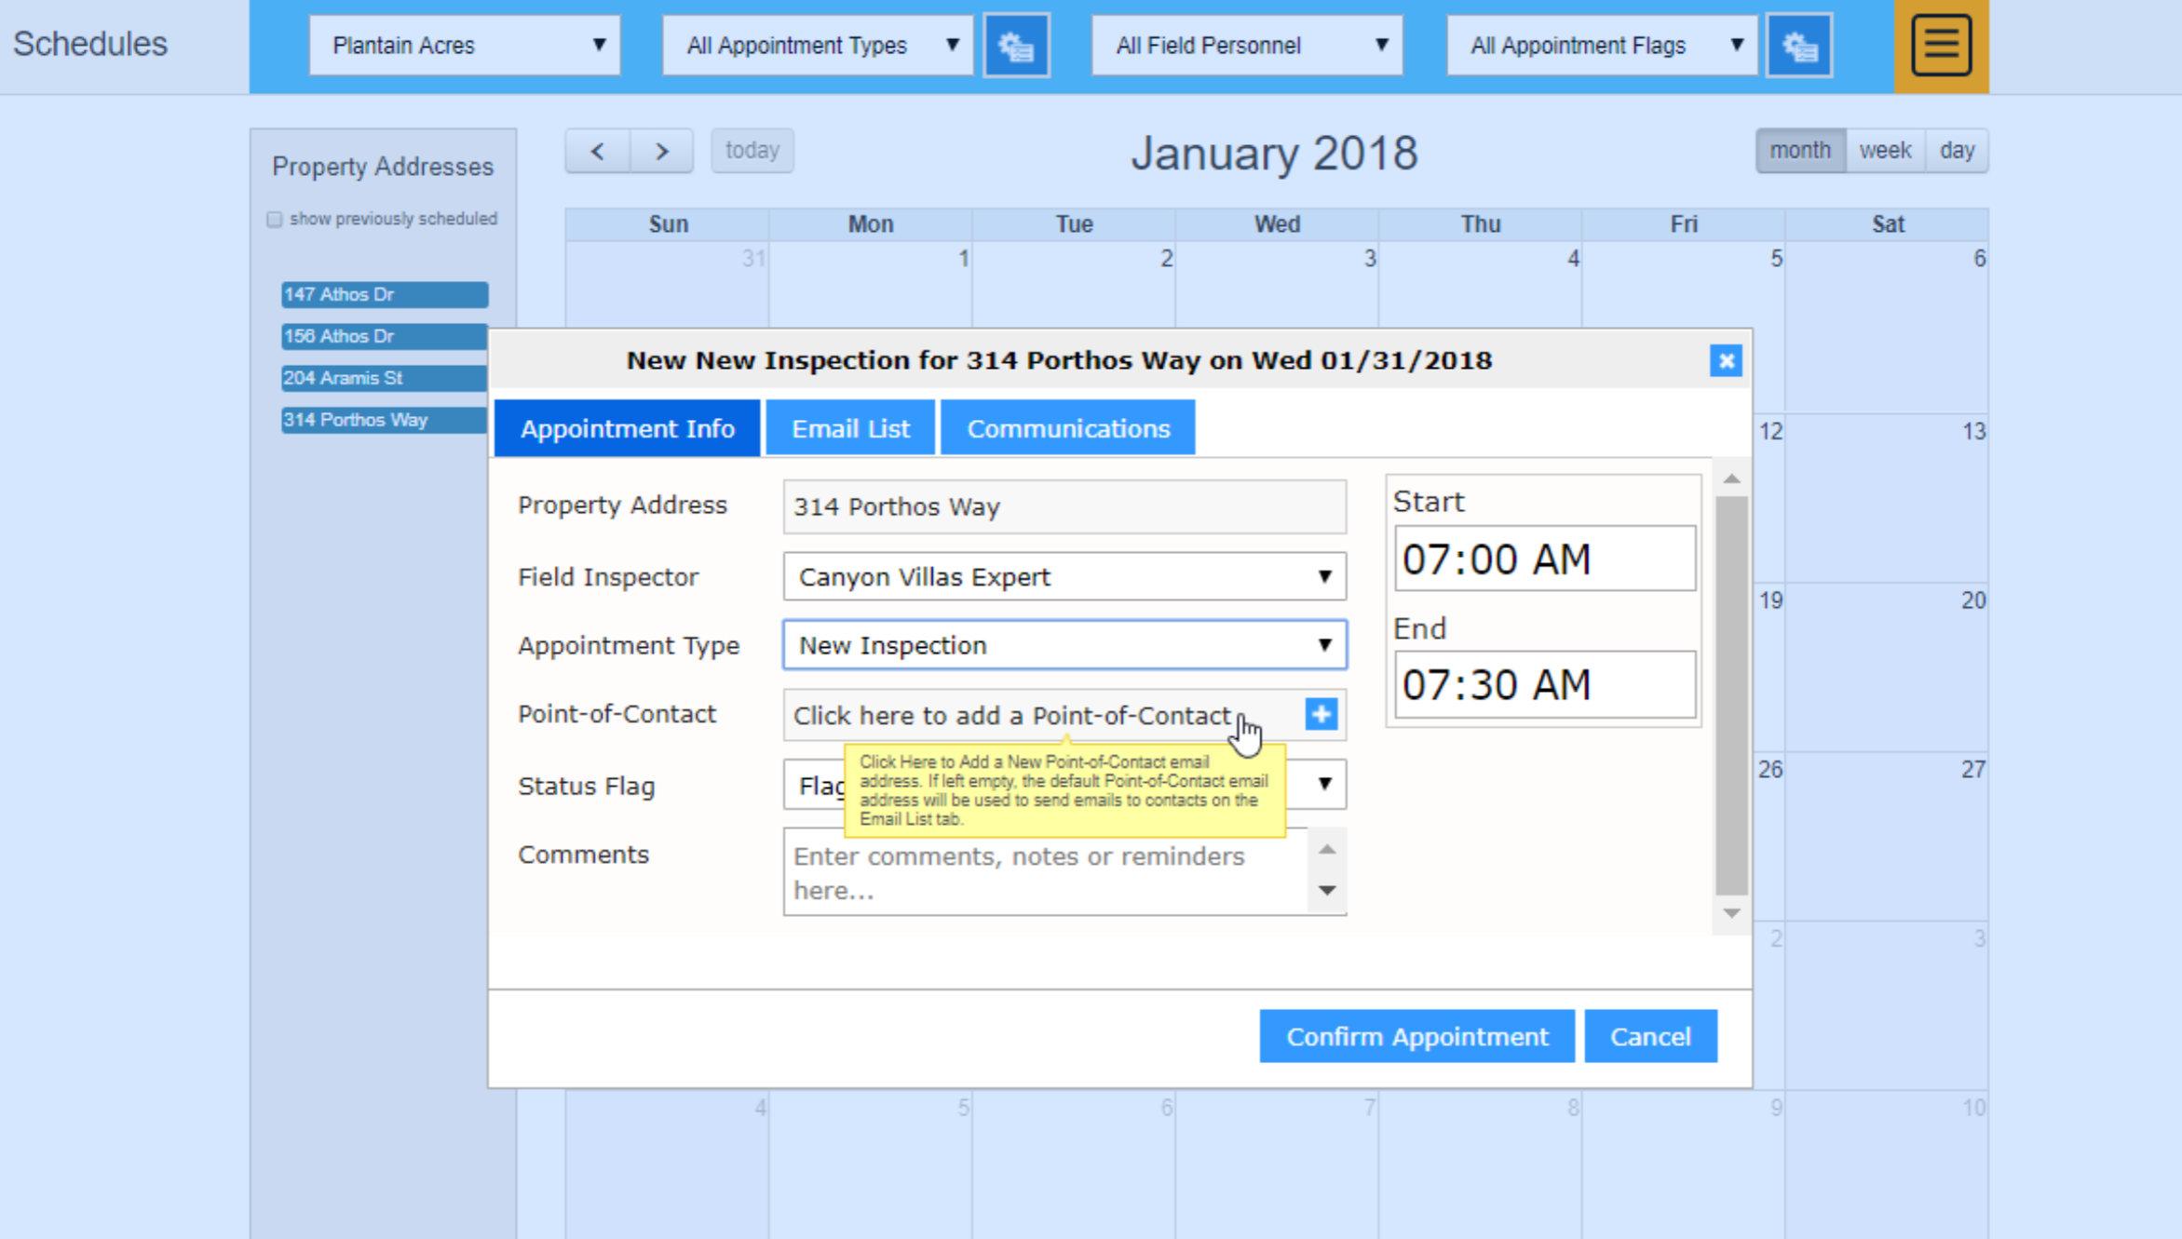Screen dimensions: 2182x1239
Task: Click the plus icon for Point-of-Contact
Action: point(1321,714)
